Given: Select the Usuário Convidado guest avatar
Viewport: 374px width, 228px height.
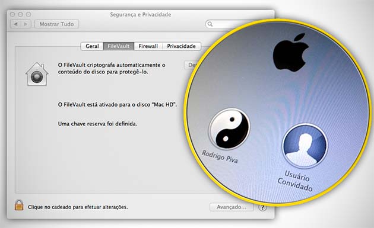Looking at the screenshot, I should click(305, 146).
